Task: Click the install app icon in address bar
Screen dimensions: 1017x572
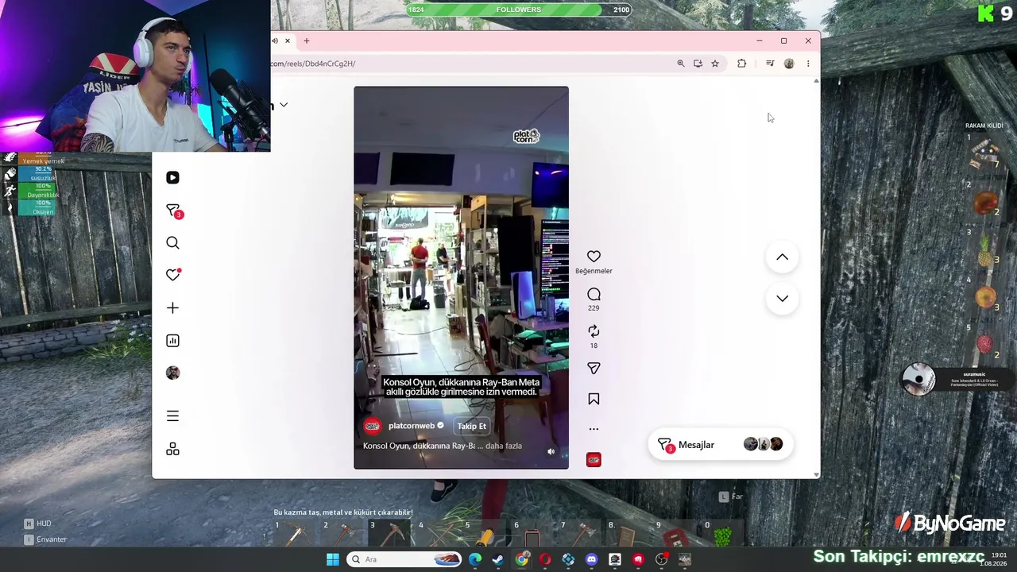Action: pyautogui.click(x=698, y=64)
